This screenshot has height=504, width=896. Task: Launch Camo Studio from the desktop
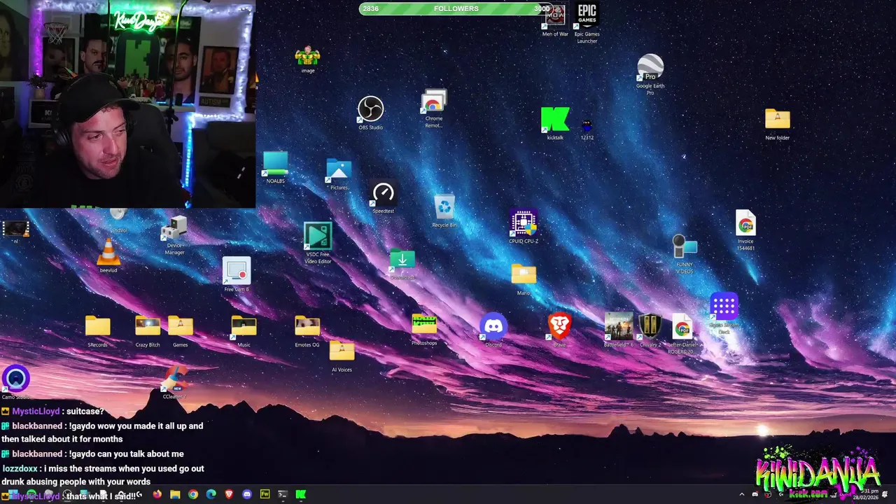pos(15,382)
